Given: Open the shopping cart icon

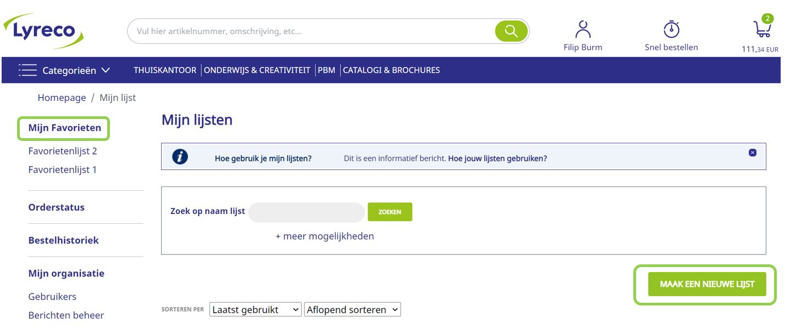Looking at the screenshot, I should click(761, 29).
